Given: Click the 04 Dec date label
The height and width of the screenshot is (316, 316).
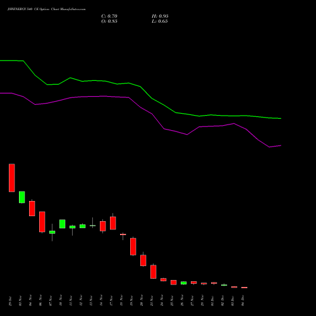Looking at the screenshot, I should (x=243, y=301).
